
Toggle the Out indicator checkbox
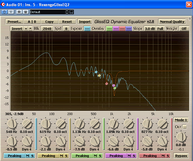point(185,127)
